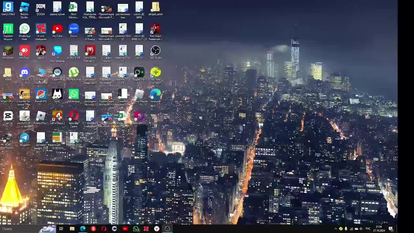Viewport: 414px width, 233px height.
Task: Click the Поиск taskbar search box
Action: 28,229
